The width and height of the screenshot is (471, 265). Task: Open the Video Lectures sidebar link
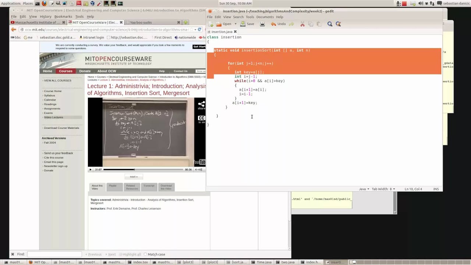53,117
